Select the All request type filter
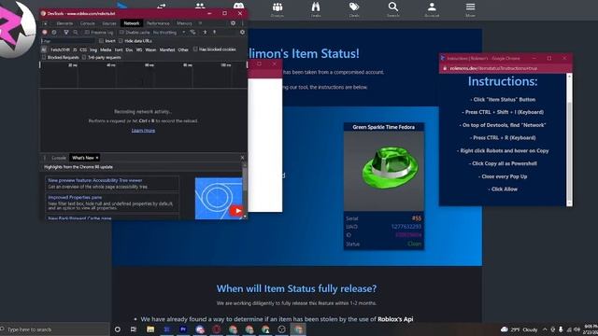 click(44, 49)
